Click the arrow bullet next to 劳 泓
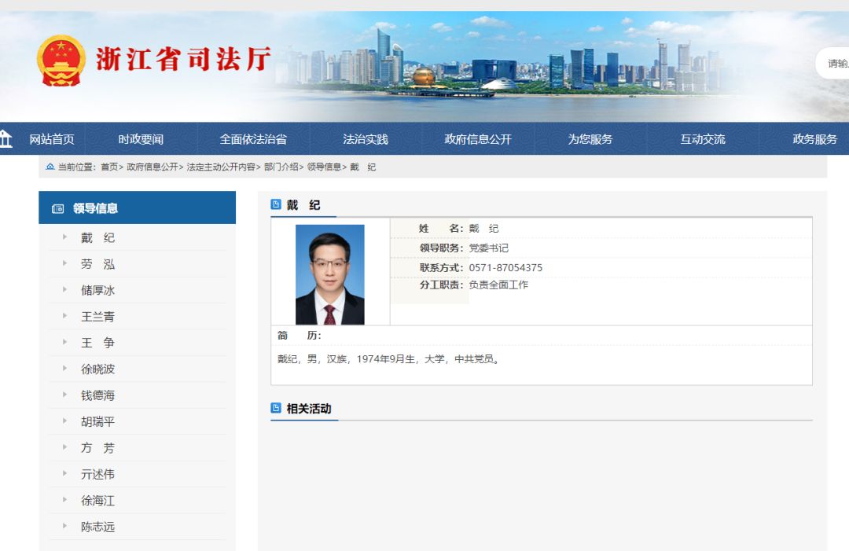 coord(64,263)
